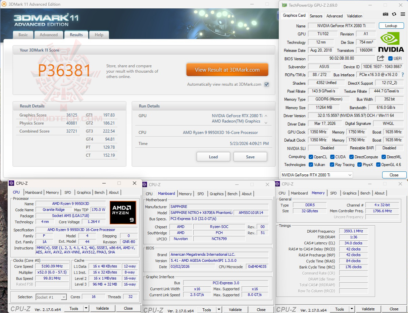Click Close button in CPU-Z Memory window

(x=394, y=309)
